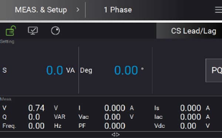Select the Vdc measurement reading
The image size is (222, 138).
click(x=188, y=126)
